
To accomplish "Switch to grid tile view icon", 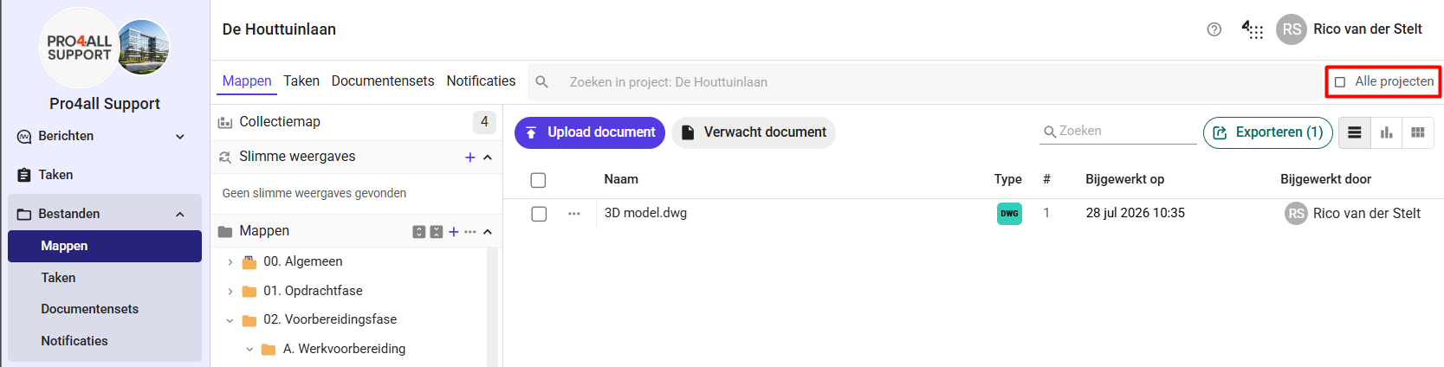I will (1418, 132).
